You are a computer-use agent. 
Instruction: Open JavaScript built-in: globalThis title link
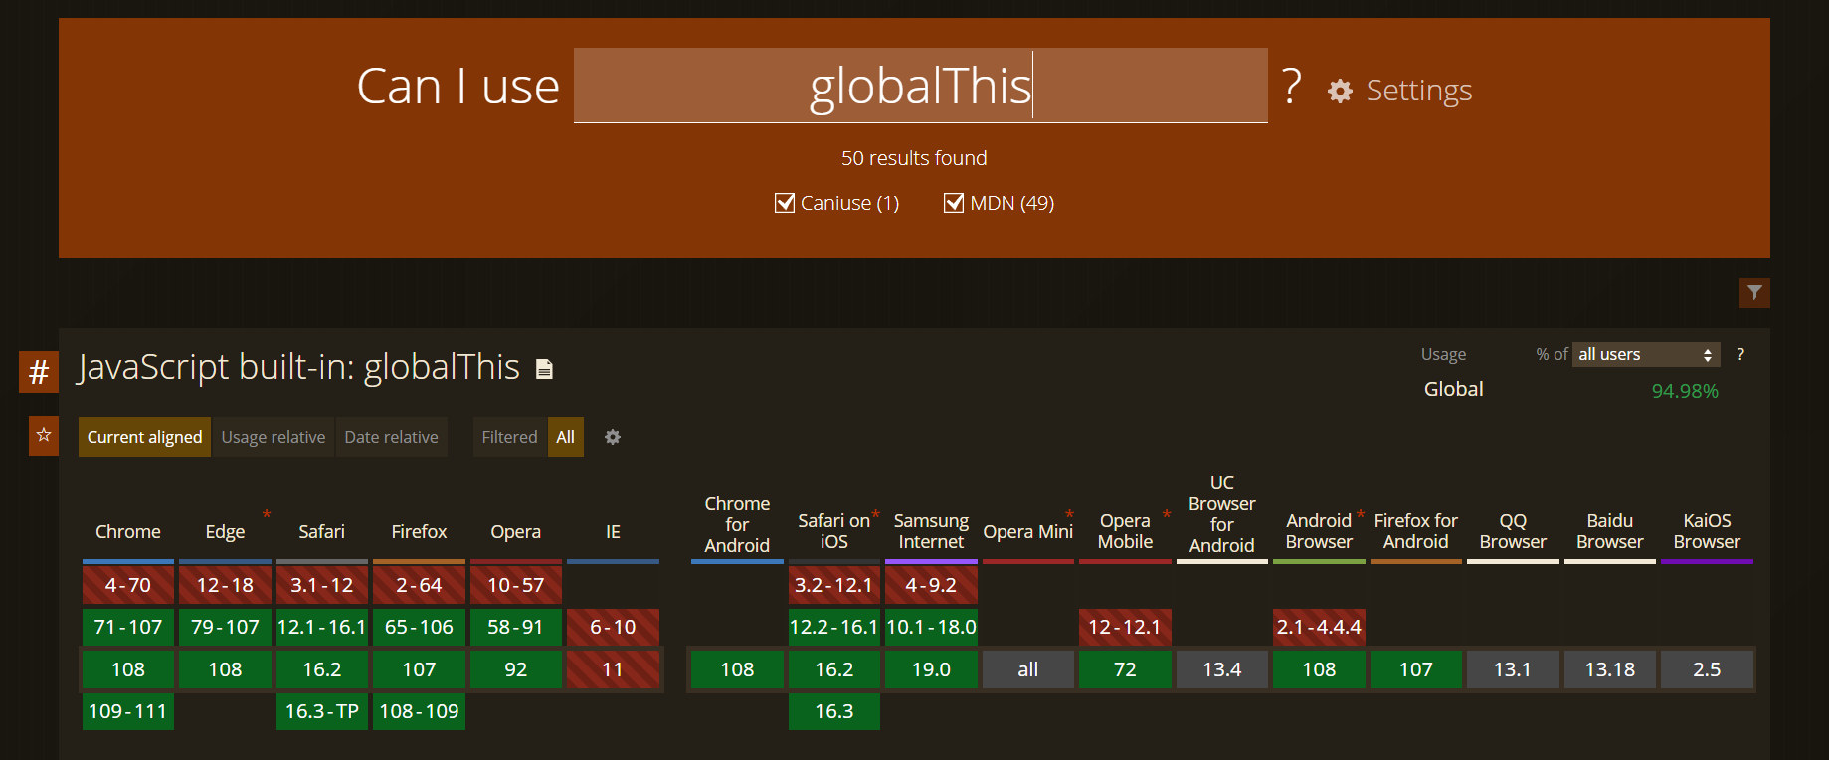(298, 367)
